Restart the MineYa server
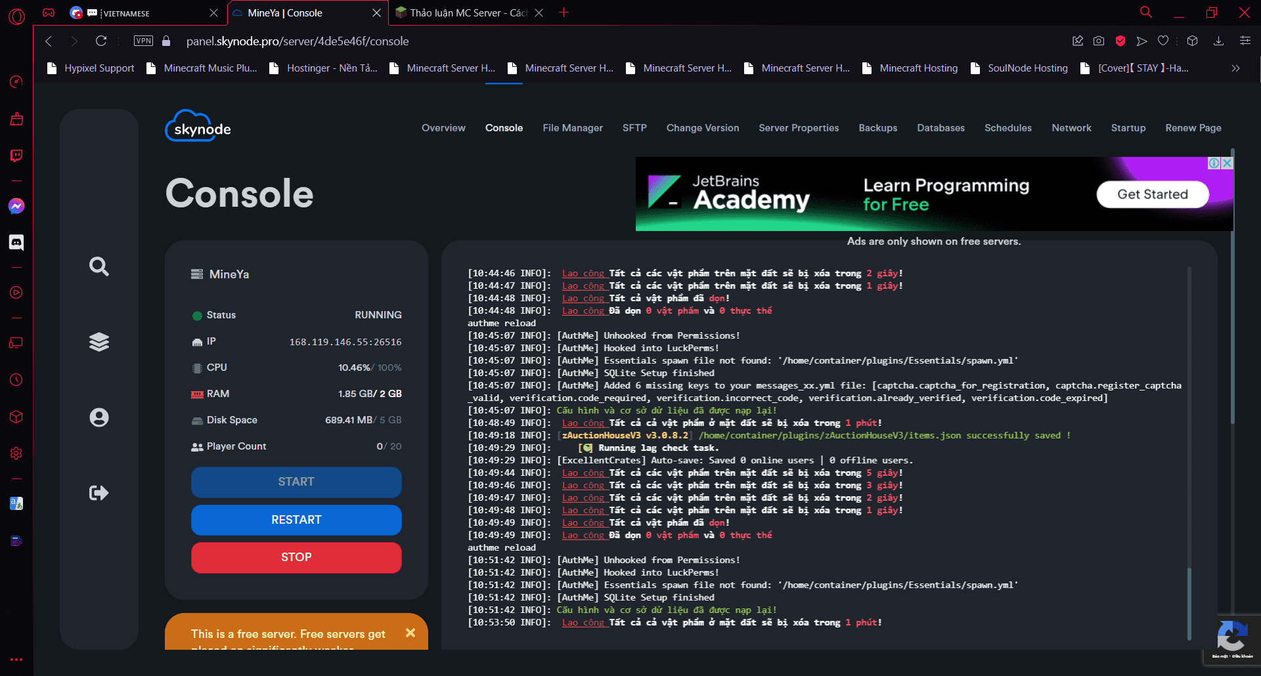 coord(296,520)
